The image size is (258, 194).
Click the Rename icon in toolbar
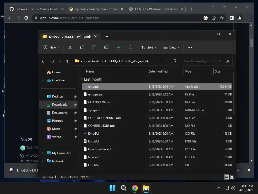(106, 47)
